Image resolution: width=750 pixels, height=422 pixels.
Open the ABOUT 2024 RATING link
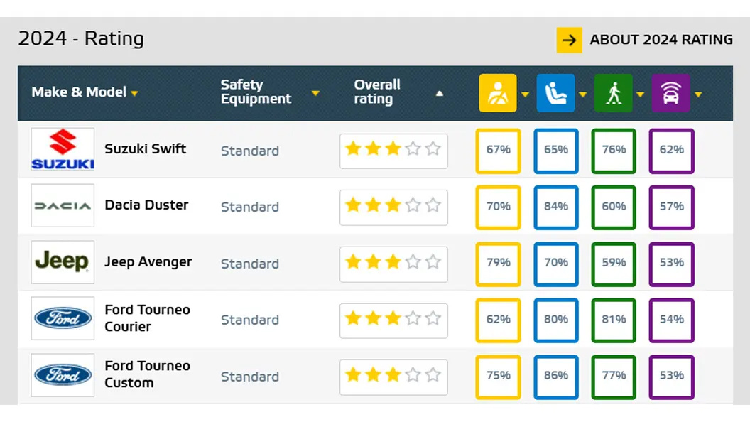pos(661,40)
